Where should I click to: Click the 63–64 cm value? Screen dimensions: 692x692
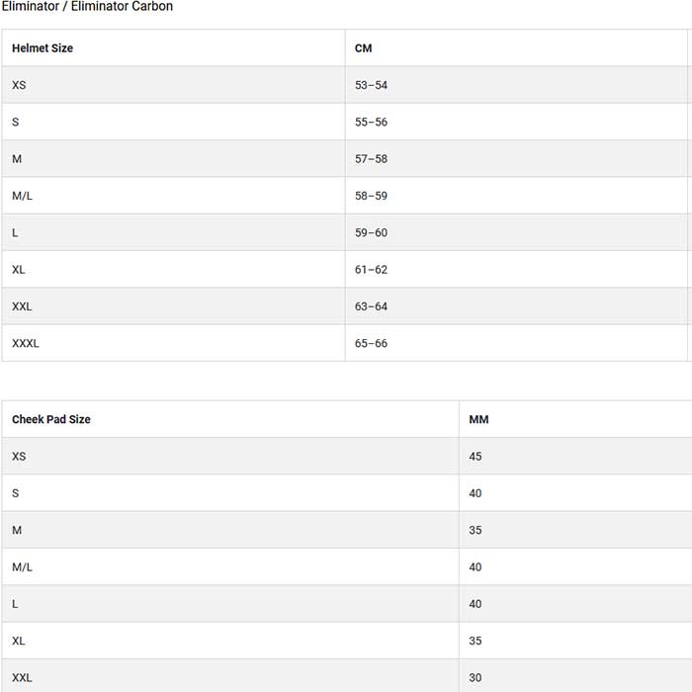371,306
